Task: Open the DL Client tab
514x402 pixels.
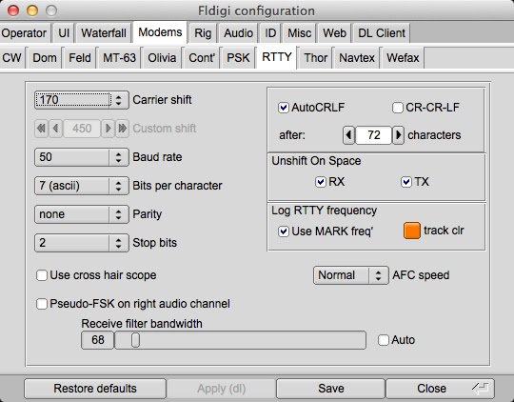Action: pyautogui.click(x=382, y=33)
